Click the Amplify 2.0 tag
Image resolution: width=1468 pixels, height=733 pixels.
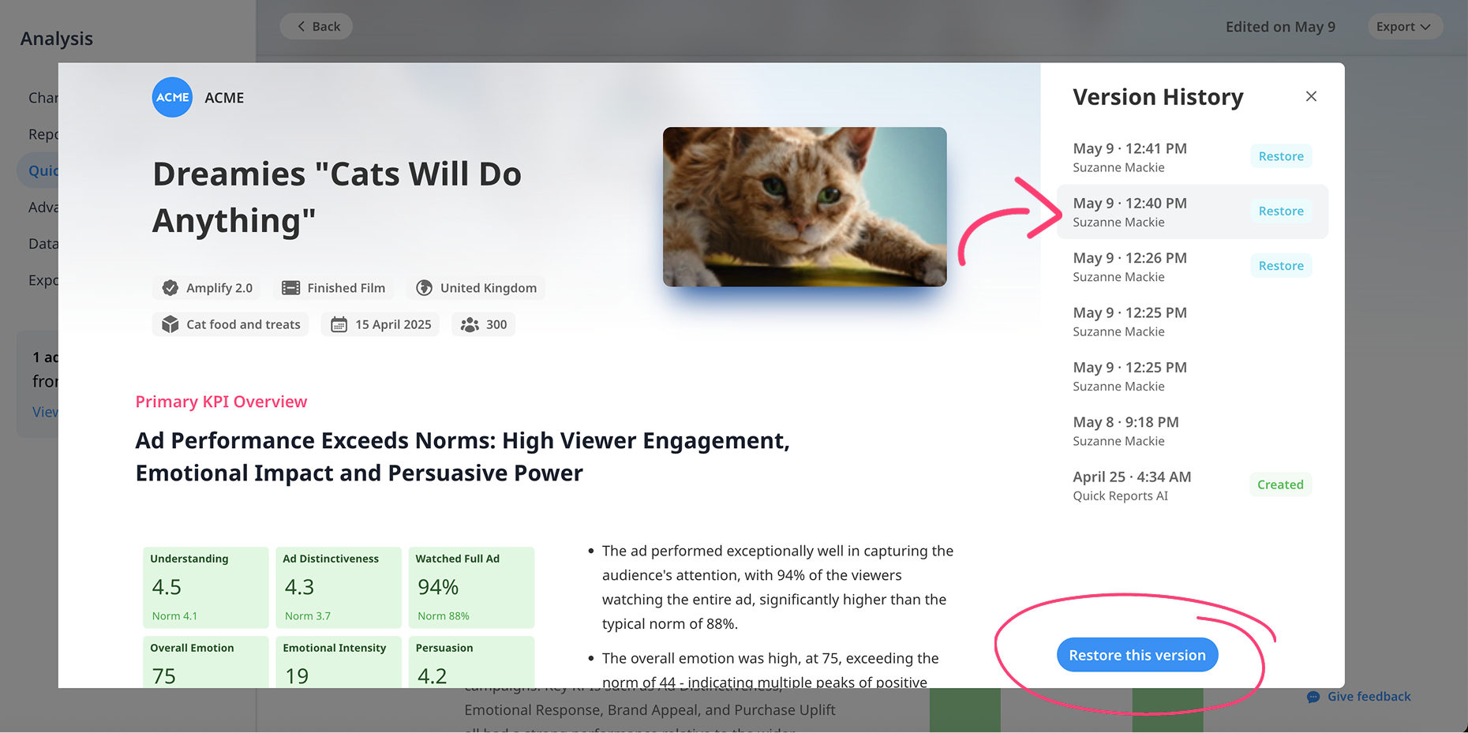click(x=207, y=288)
